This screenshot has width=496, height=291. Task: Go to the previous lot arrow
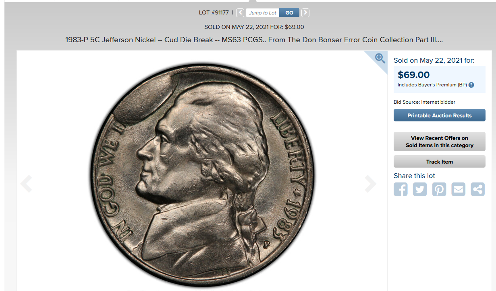pos(240,13)
